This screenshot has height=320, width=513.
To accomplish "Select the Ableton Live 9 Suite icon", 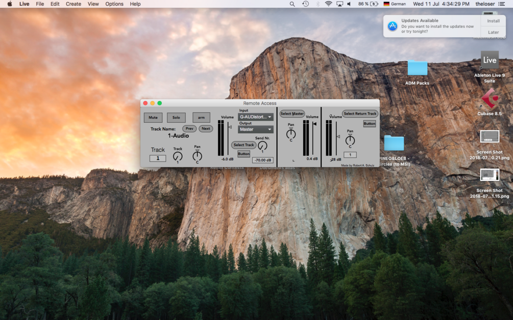I will click(490, 60).
